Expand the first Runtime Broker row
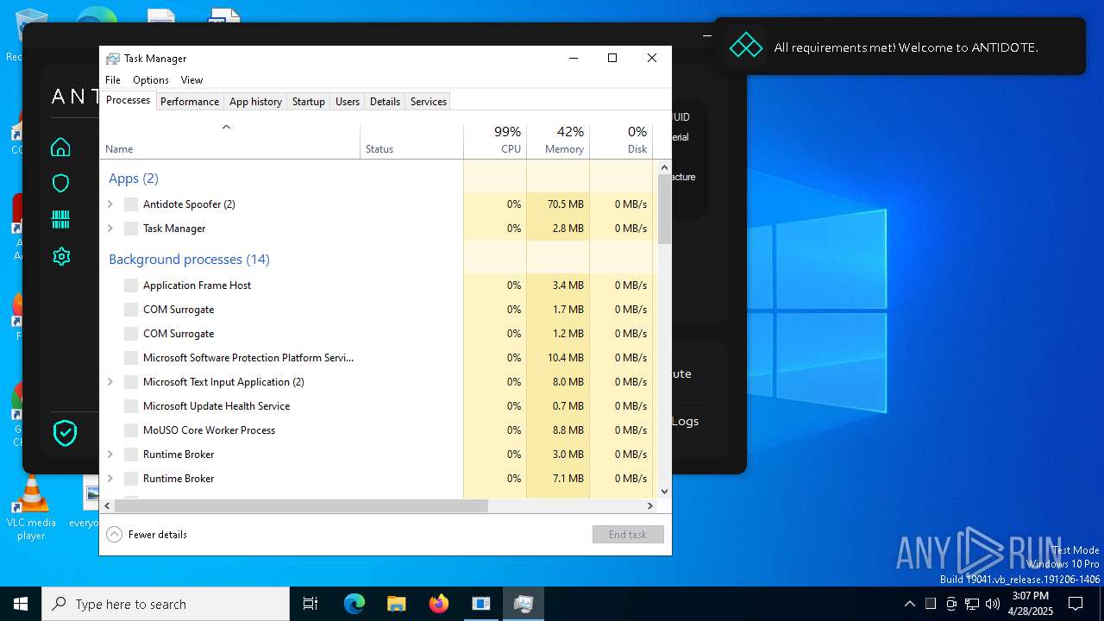1104x621 pixels. [x=110, y=455]
